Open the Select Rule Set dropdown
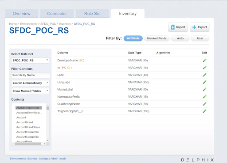 click(x=30, y=61)
